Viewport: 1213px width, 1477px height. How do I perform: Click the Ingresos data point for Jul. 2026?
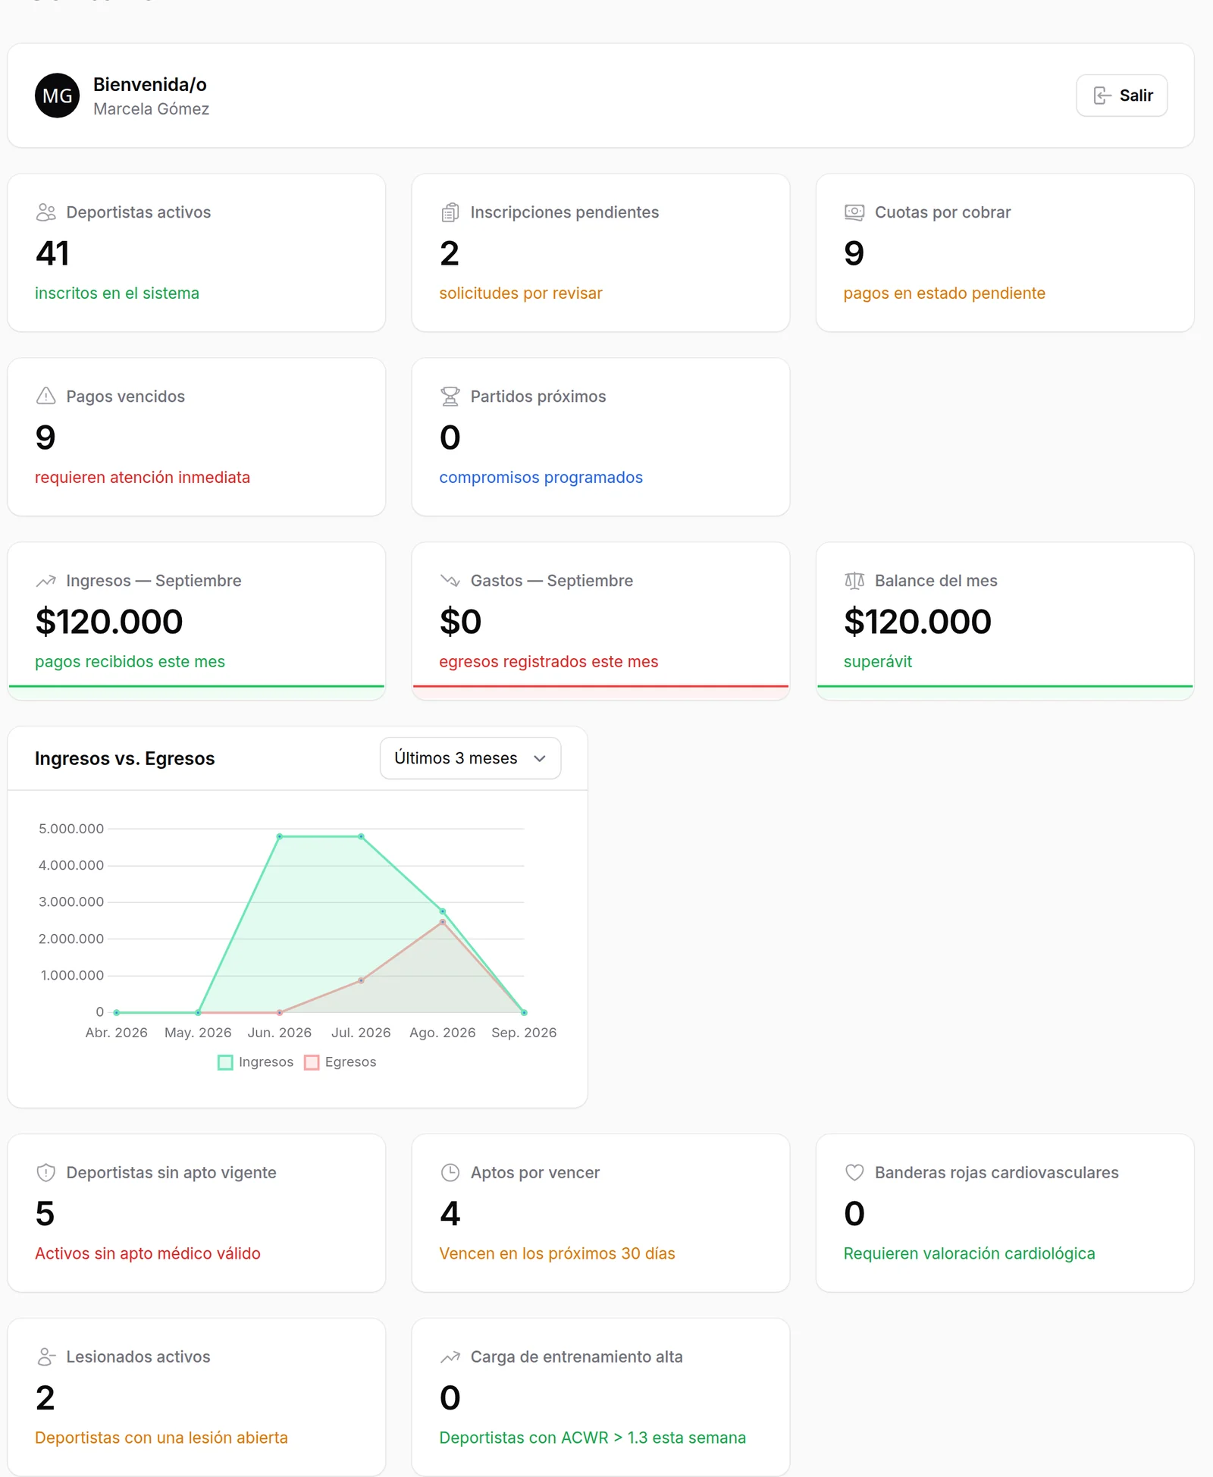click(361, 836)
